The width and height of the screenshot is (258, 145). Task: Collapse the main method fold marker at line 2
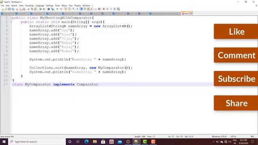click(x=11, y=22)
